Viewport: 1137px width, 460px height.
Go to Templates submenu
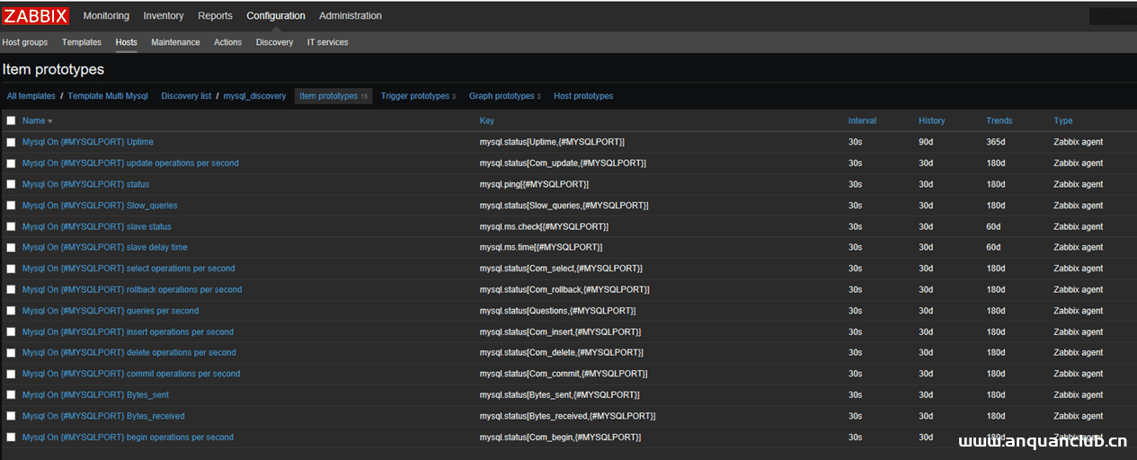tap(82, 42)
